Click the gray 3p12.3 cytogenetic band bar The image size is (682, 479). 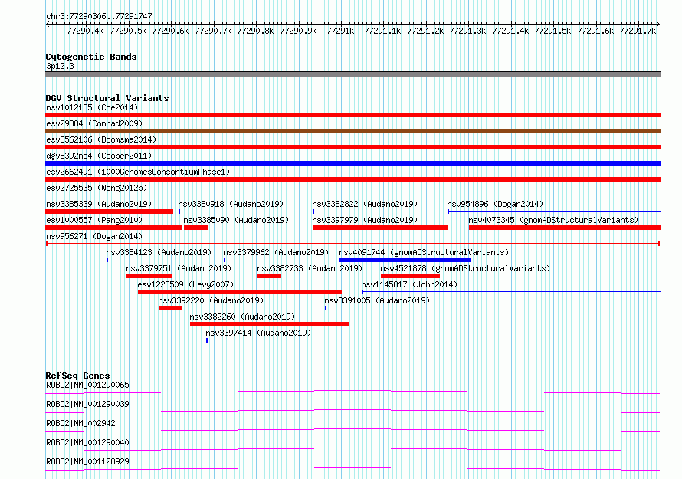tap(352, 74)
